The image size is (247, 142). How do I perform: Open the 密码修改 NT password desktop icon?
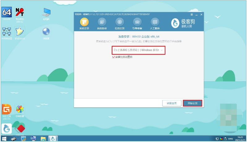click(x=20, y=12)
